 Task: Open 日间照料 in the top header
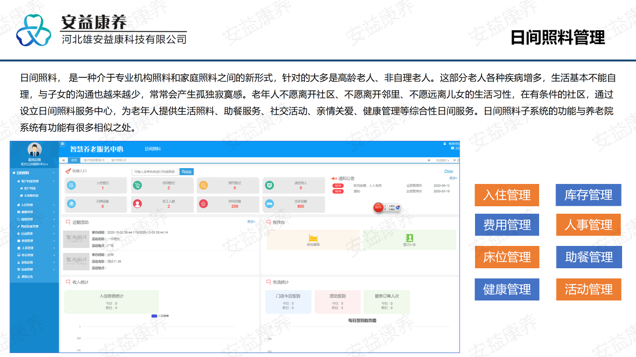pos(153,149)
